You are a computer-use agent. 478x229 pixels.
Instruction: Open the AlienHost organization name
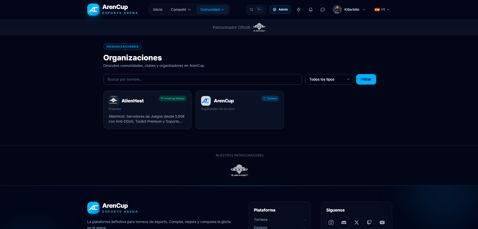point(133,101)
